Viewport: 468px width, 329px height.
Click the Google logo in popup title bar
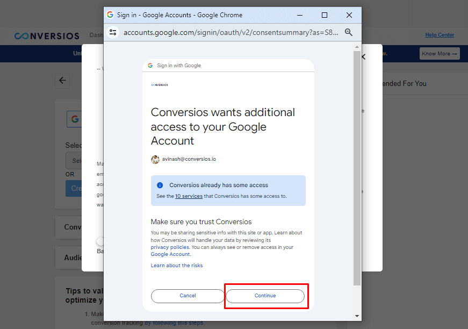point(110,15)
